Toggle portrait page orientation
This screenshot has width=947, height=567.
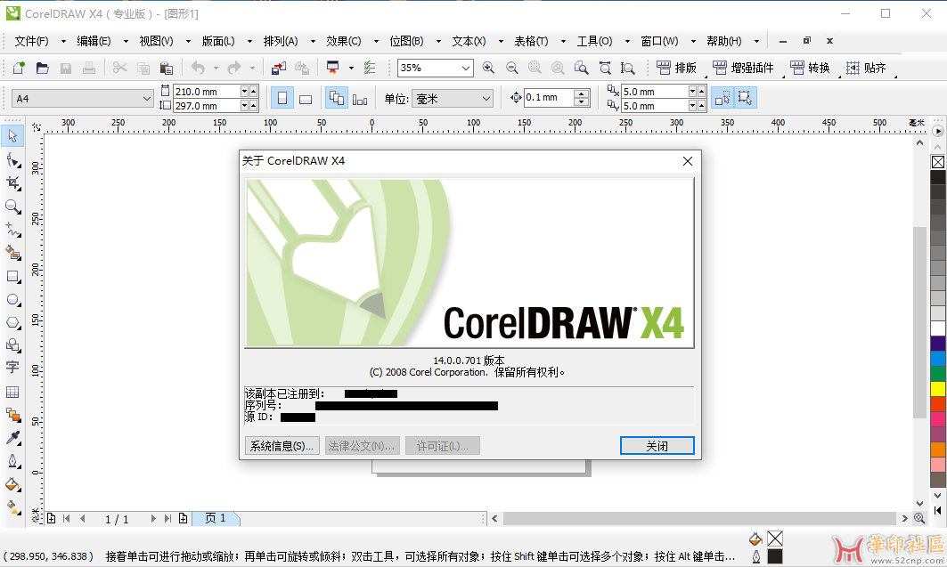[x=282, y=98]
